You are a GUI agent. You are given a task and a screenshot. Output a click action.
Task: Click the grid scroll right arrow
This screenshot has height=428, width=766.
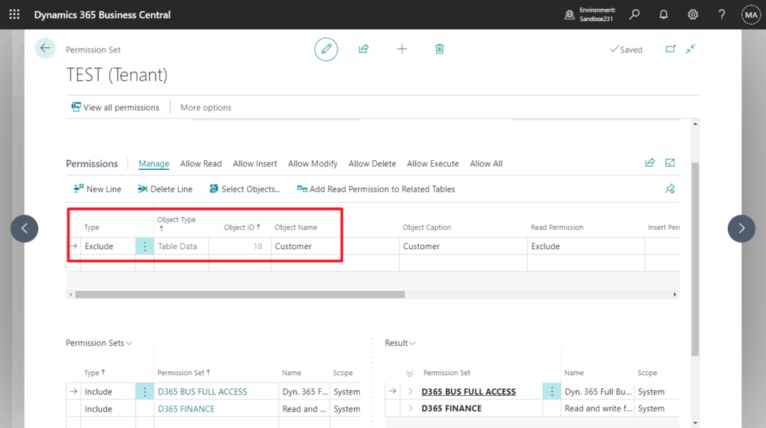675,295
